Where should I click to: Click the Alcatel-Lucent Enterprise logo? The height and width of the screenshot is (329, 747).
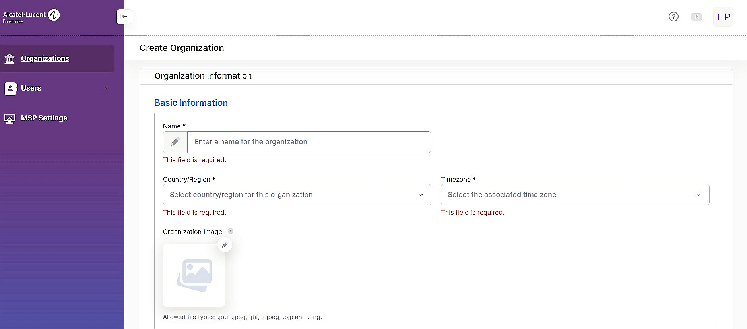[31, 17]
